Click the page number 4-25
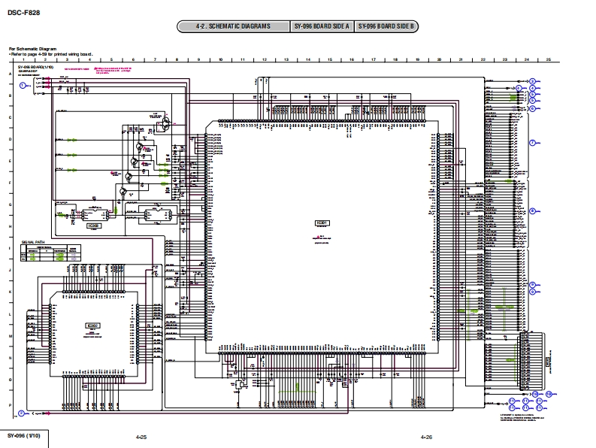The image size is (596, 448). coord(141,437)
